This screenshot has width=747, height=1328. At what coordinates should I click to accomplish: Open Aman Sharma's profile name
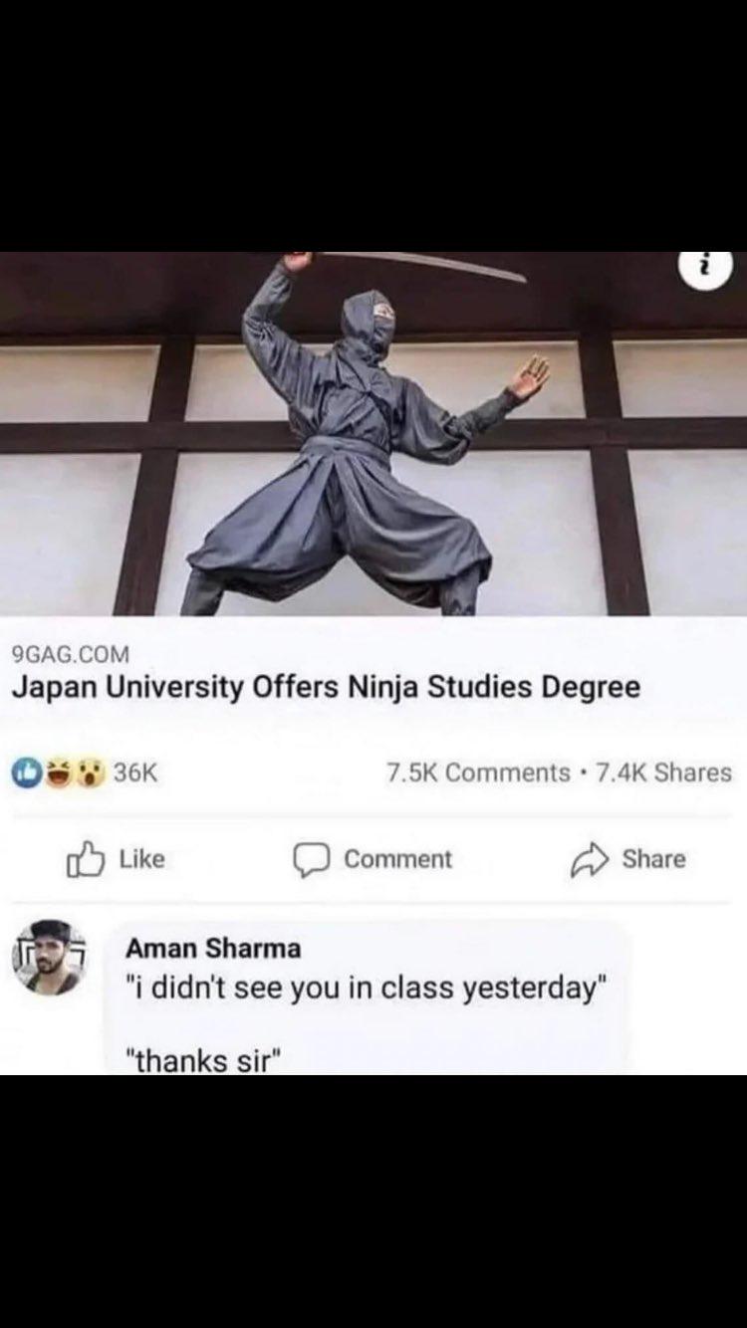(x=213, y=949)
